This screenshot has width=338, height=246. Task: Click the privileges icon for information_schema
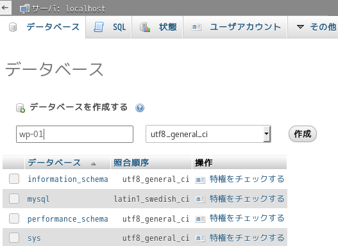(x=200, y=180)
